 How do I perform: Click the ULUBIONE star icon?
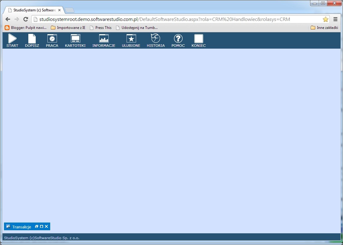[131, 39]
